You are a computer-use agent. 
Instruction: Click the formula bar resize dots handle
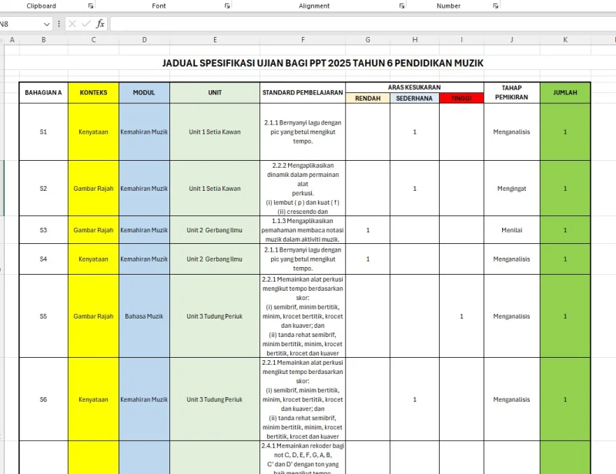[60, 24]
